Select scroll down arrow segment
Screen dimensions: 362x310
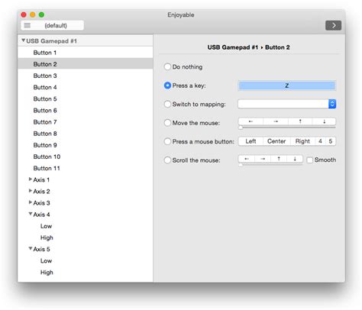tap(295, 159)
